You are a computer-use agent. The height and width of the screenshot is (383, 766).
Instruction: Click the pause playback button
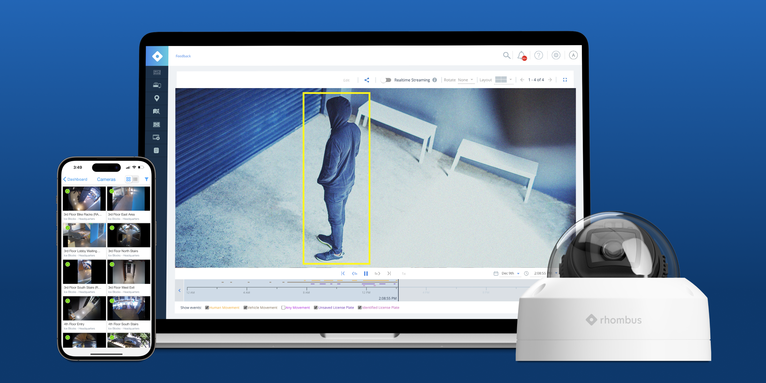point(366,273)
